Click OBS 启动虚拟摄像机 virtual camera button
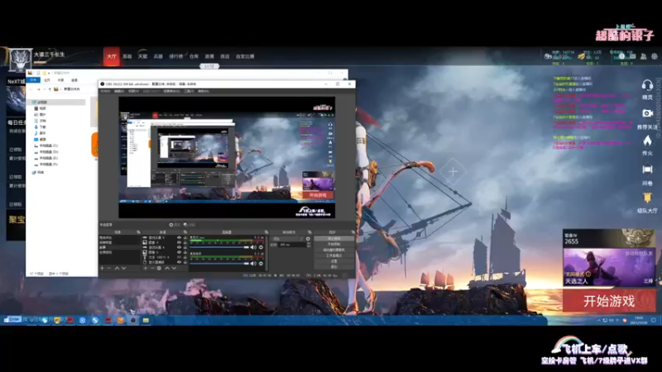 [334, 250]
